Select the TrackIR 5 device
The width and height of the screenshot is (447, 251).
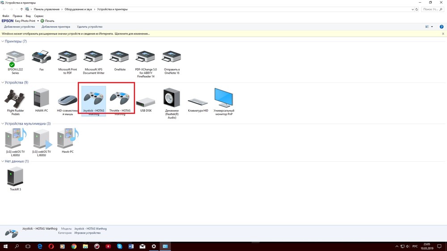(15, 179)
